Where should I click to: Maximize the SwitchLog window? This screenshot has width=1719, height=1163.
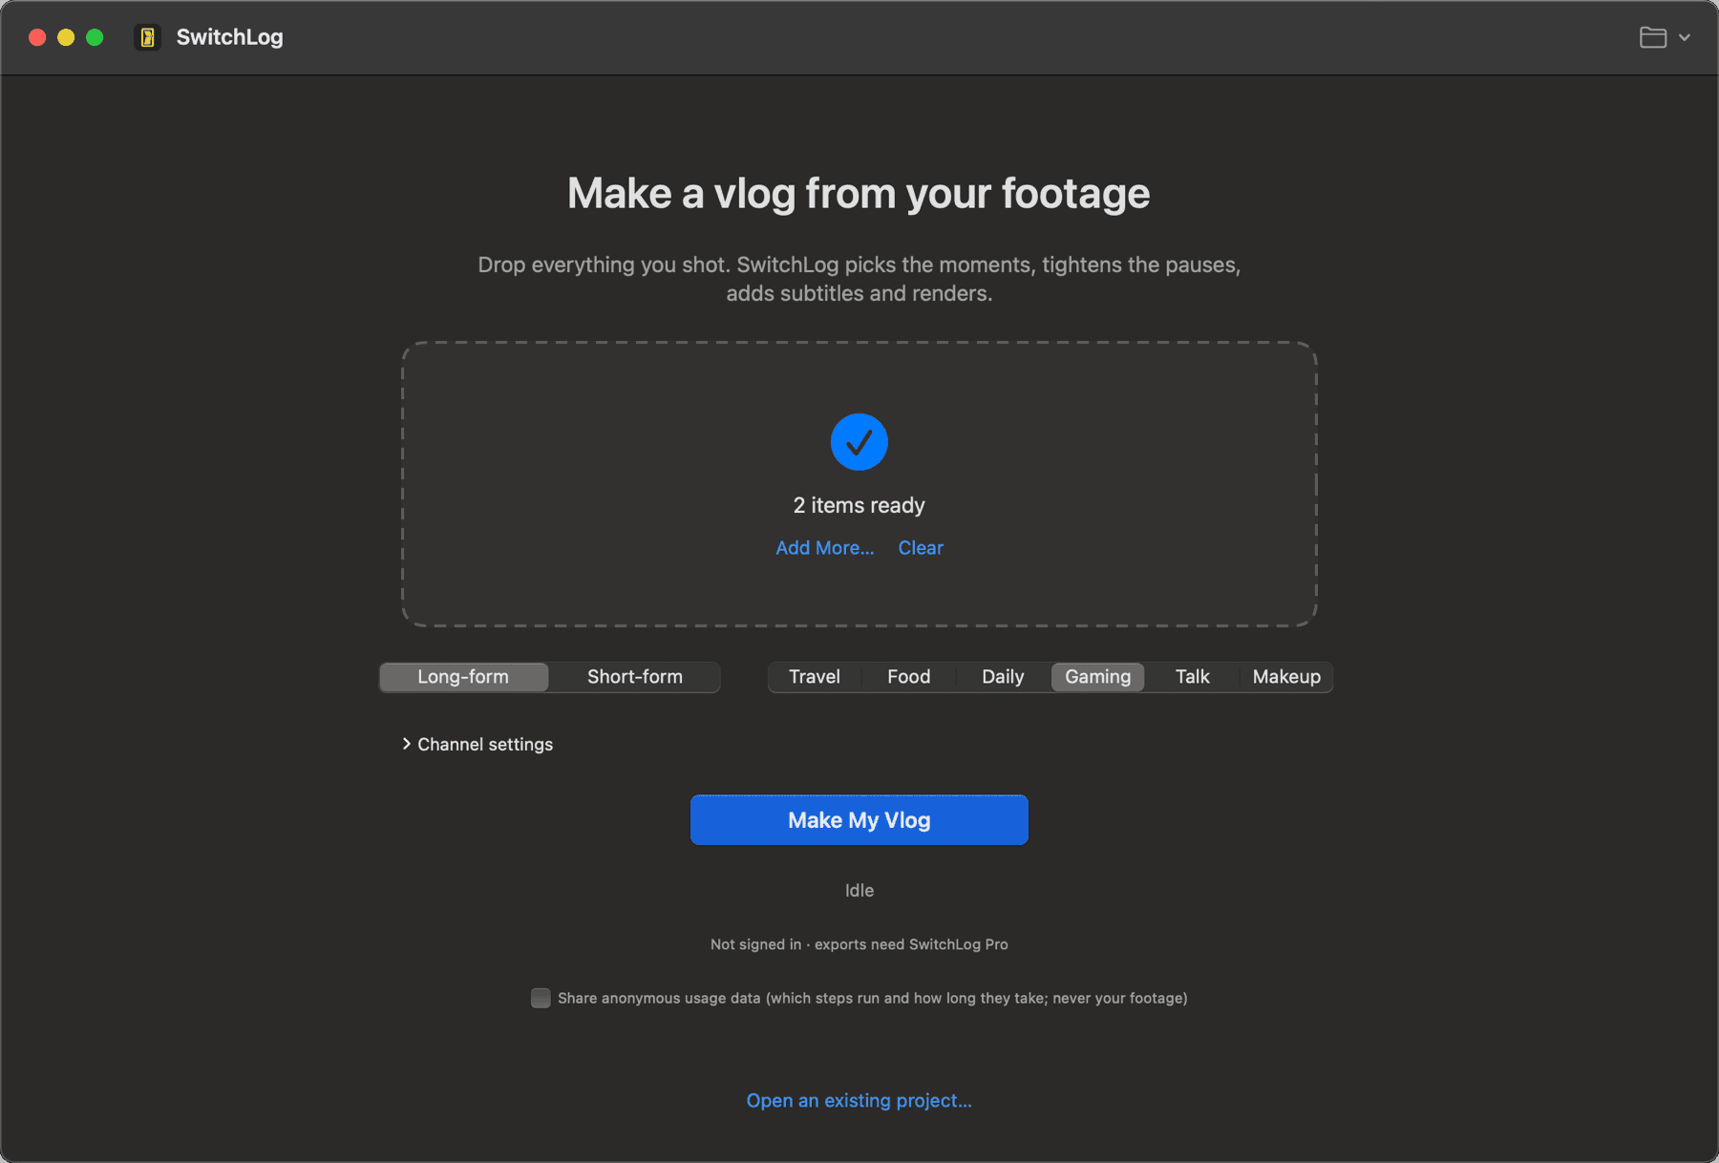pyautogui.click(x=95, y=37)
